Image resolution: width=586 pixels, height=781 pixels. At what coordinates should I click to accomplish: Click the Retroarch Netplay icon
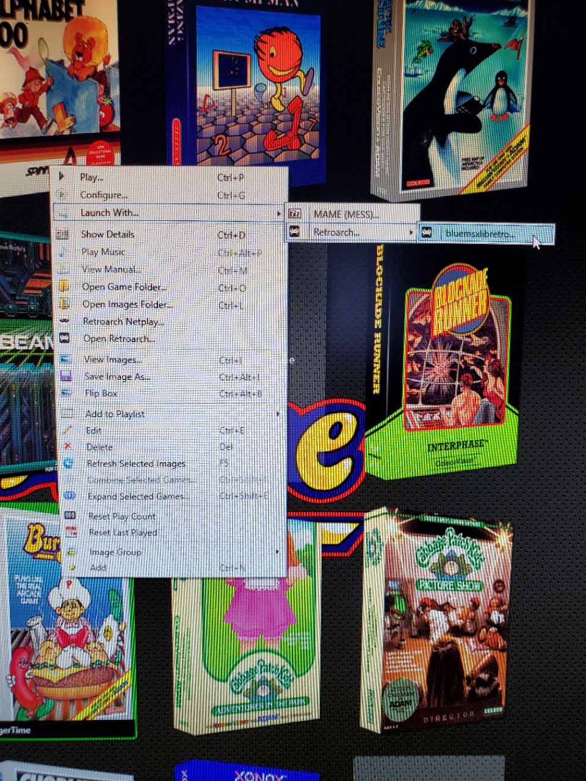pyautogui.click(x=63, y=320)
